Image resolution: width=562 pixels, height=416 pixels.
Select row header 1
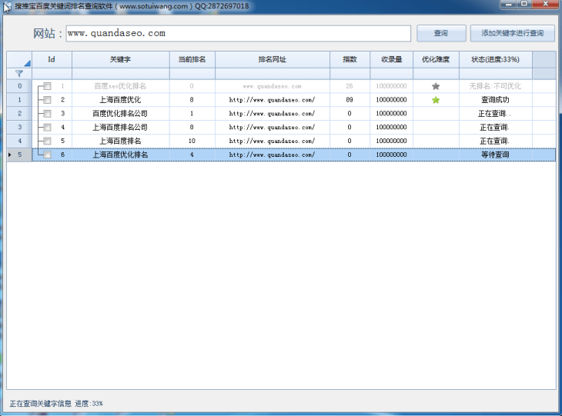coord(19,100)
